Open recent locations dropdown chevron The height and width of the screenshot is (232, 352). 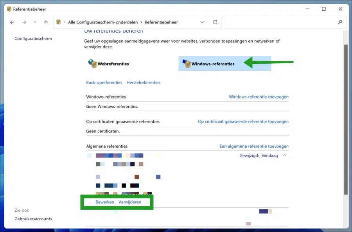35,22
